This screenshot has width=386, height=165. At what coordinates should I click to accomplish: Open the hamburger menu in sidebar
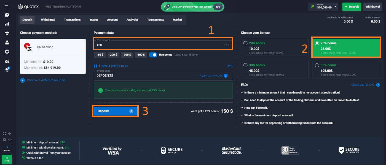[7, 6]
